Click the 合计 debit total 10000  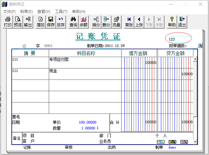click(x=150, y=122)
